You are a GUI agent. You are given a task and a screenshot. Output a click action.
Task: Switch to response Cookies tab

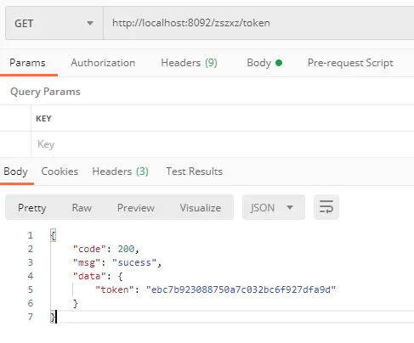click(x=60, y=171)
